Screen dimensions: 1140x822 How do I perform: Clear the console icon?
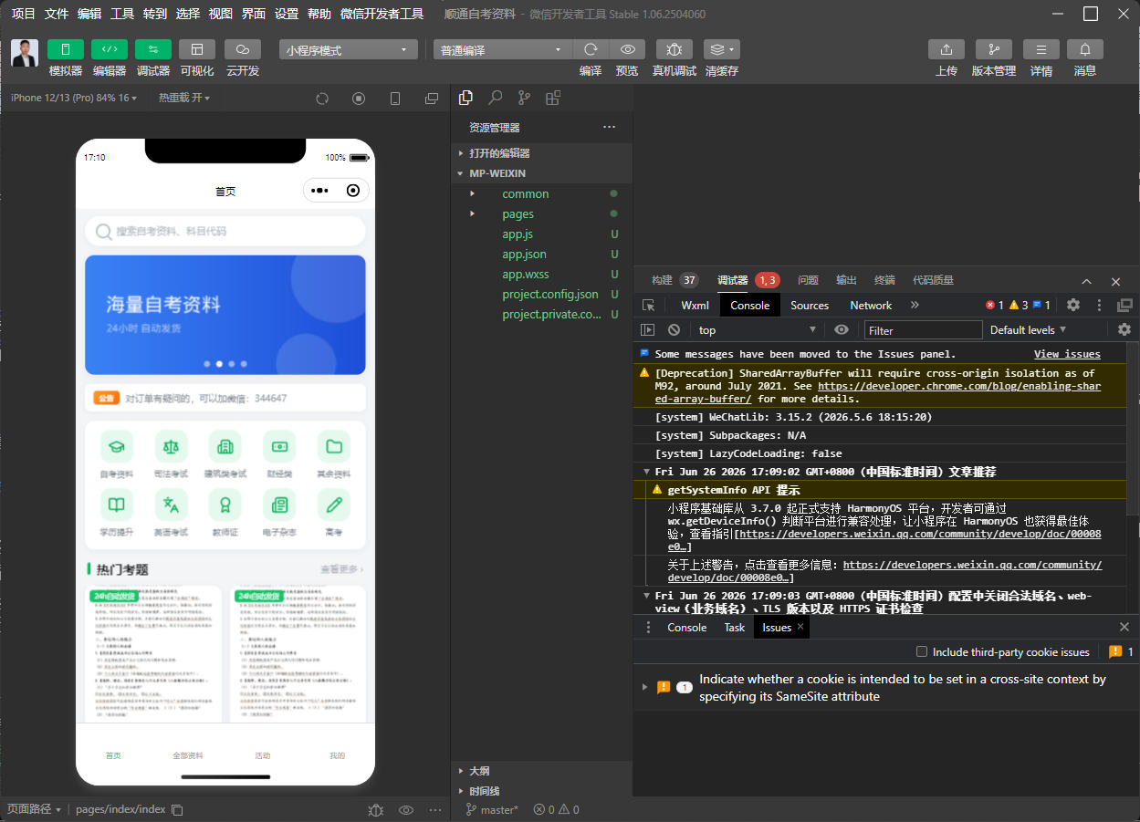click(674, 329)
